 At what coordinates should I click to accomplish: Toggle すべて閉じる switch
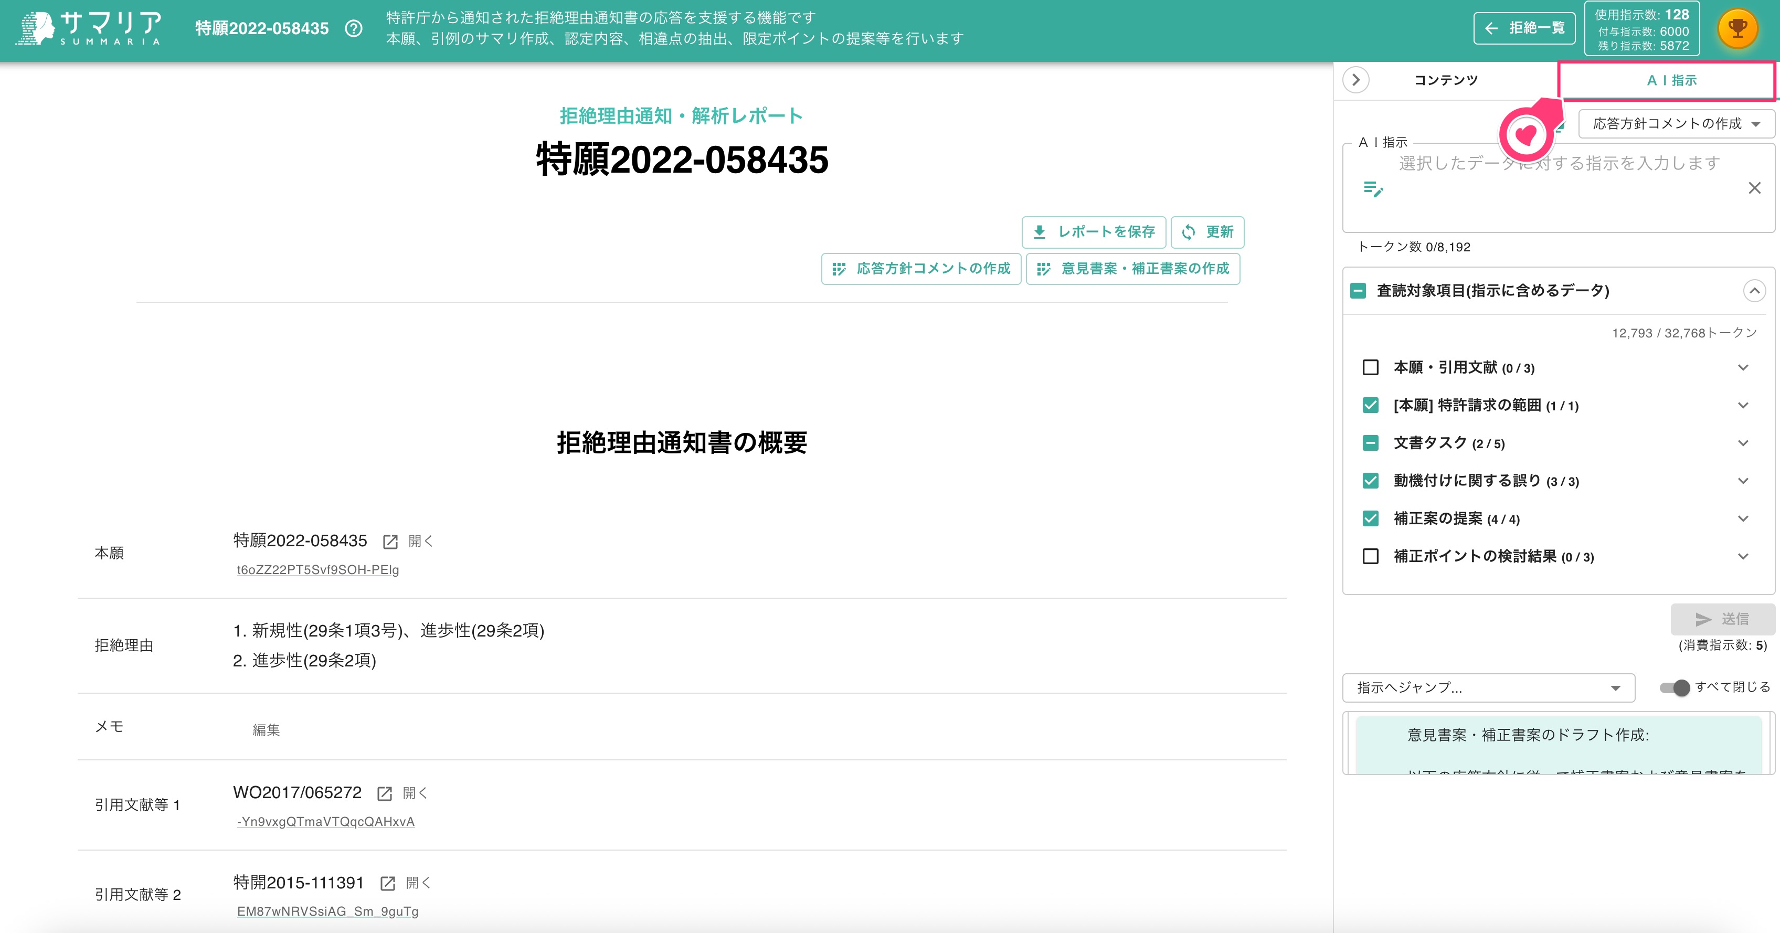pyautogui.click(x=1675, y=687)
